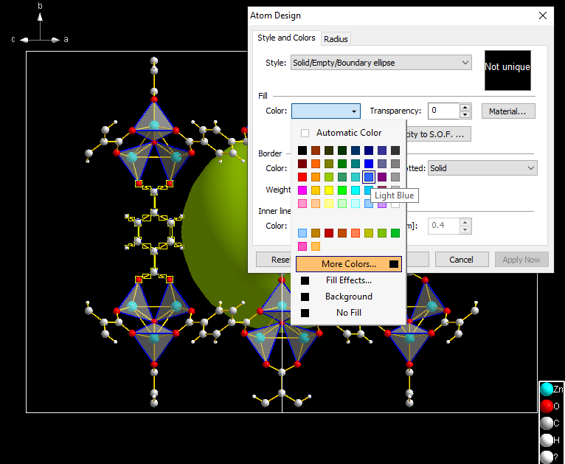
Task: Click the Material... button
Action: coord(508,111)
